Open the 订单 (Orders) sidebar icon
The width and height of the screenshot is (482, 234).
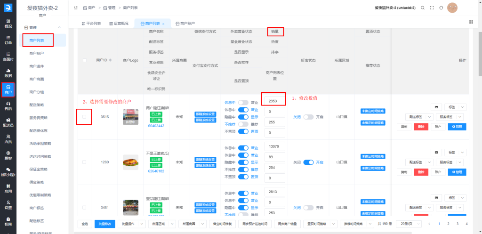click(8, 40)
